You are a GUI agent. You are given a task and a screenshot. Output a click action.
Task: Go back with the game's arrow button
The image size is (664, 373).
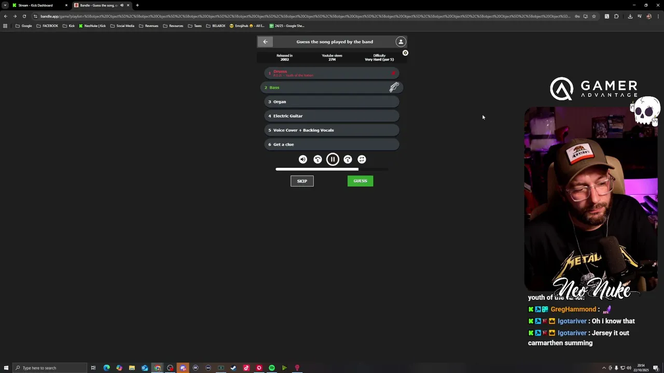point(265,41)
